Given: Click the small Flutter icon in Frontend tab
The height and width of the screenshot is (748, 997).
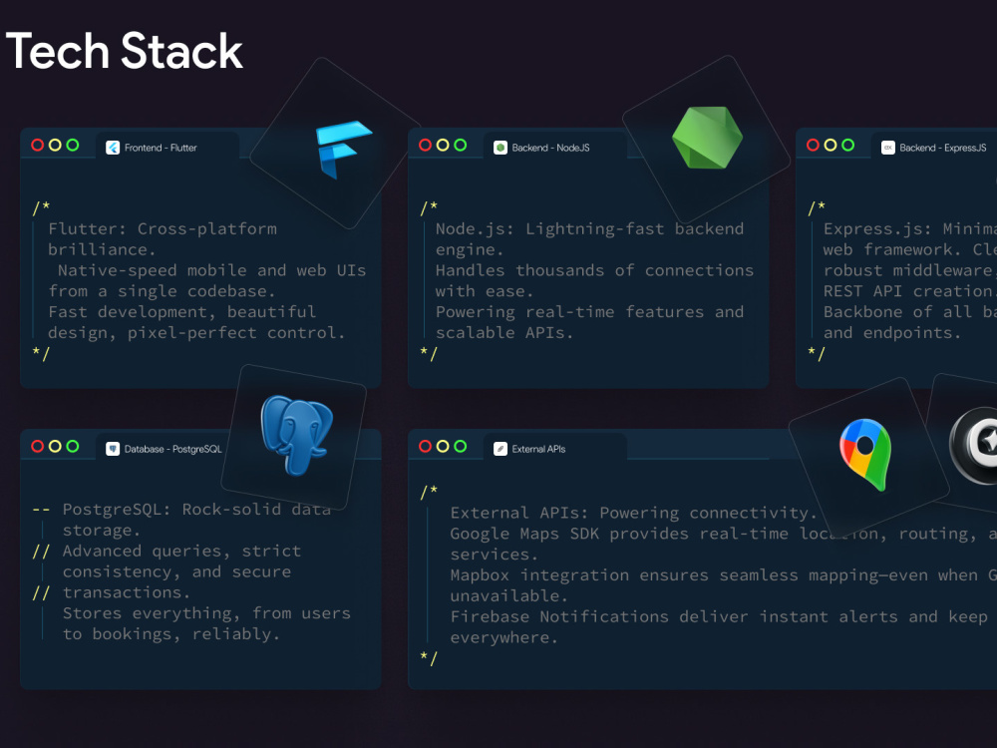Looking at the screenshot, I should (113, 148).
